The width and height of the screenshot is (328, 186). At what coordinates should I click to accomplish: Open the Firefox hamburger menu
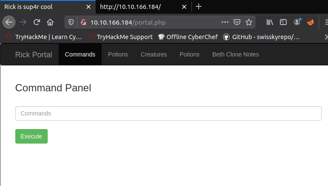[324, 22]
